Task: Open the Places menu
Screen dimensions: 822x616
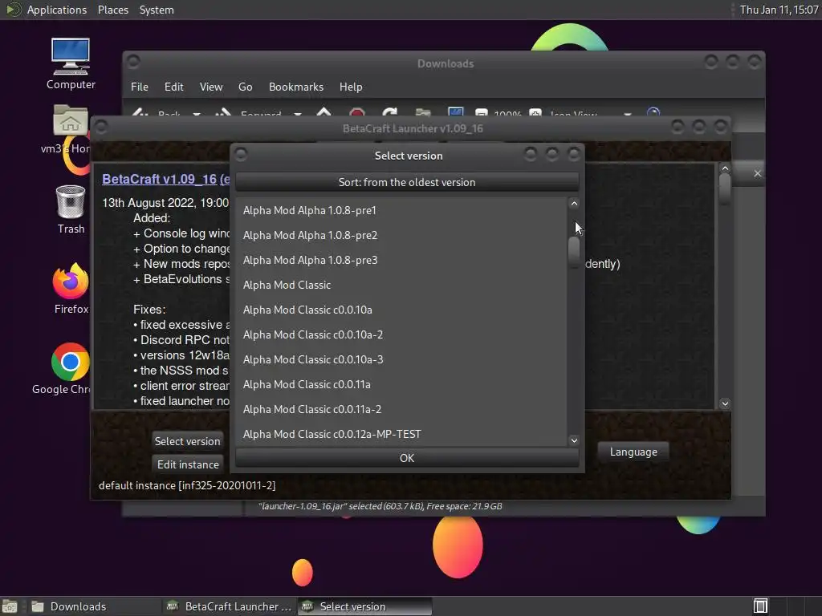Action: click(112, 10)
